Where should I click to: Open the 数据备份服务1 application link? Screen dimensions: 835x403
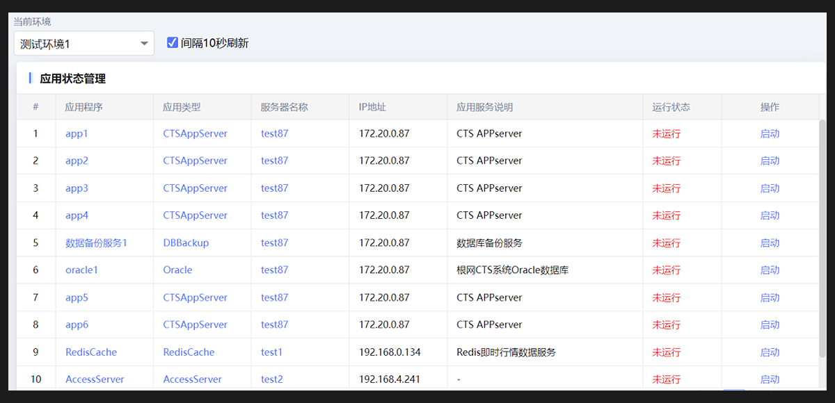[96, 243]
